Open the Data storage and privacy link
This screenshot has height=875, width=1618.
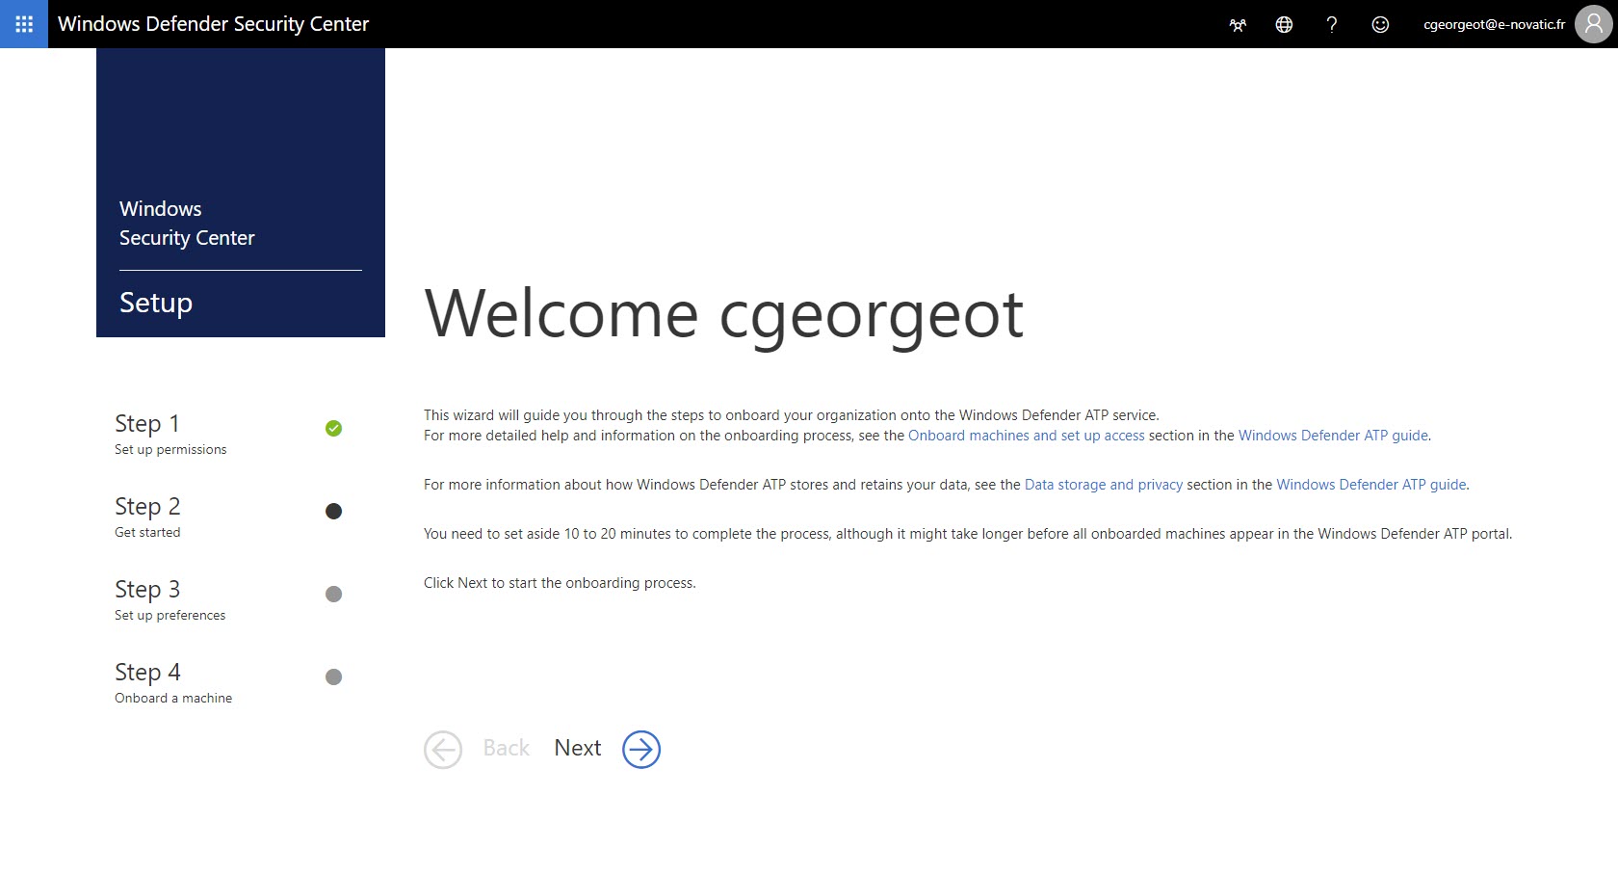[x=1104, y=485]
